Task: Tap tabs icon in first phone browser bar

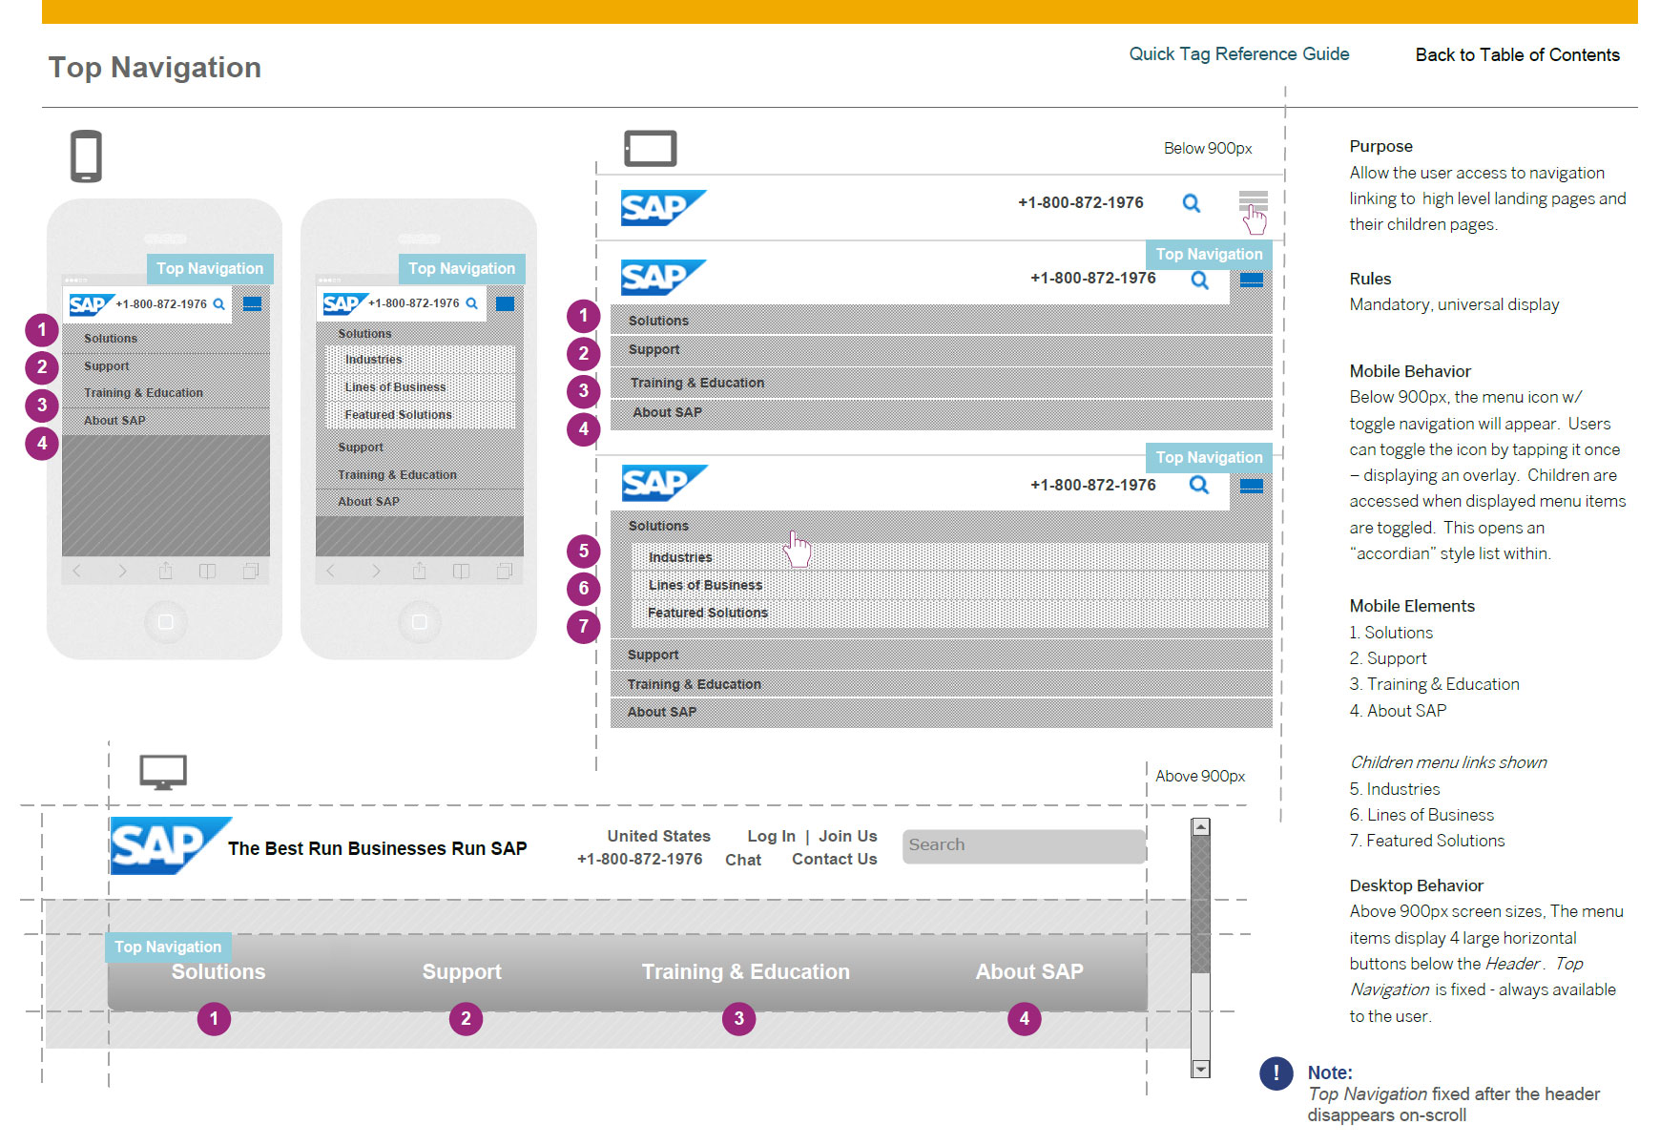Action: click(x=251, y=571)
